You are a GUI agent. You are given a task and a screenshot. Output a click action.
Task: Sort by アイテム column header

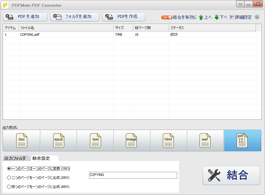click(11, 28)
